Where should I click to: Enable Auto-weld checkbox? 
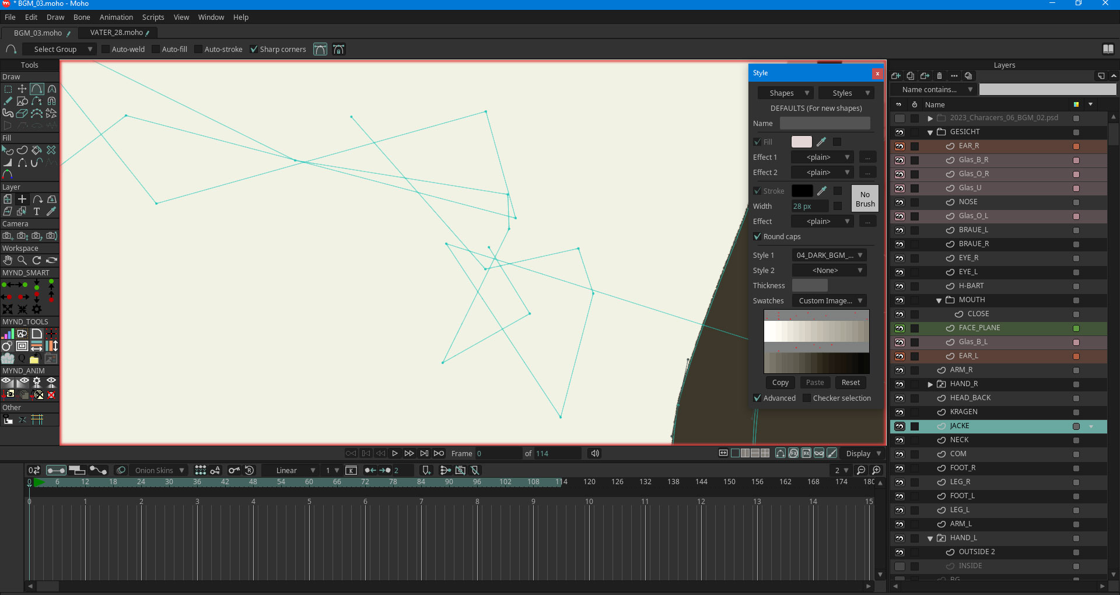pos(106,49)
